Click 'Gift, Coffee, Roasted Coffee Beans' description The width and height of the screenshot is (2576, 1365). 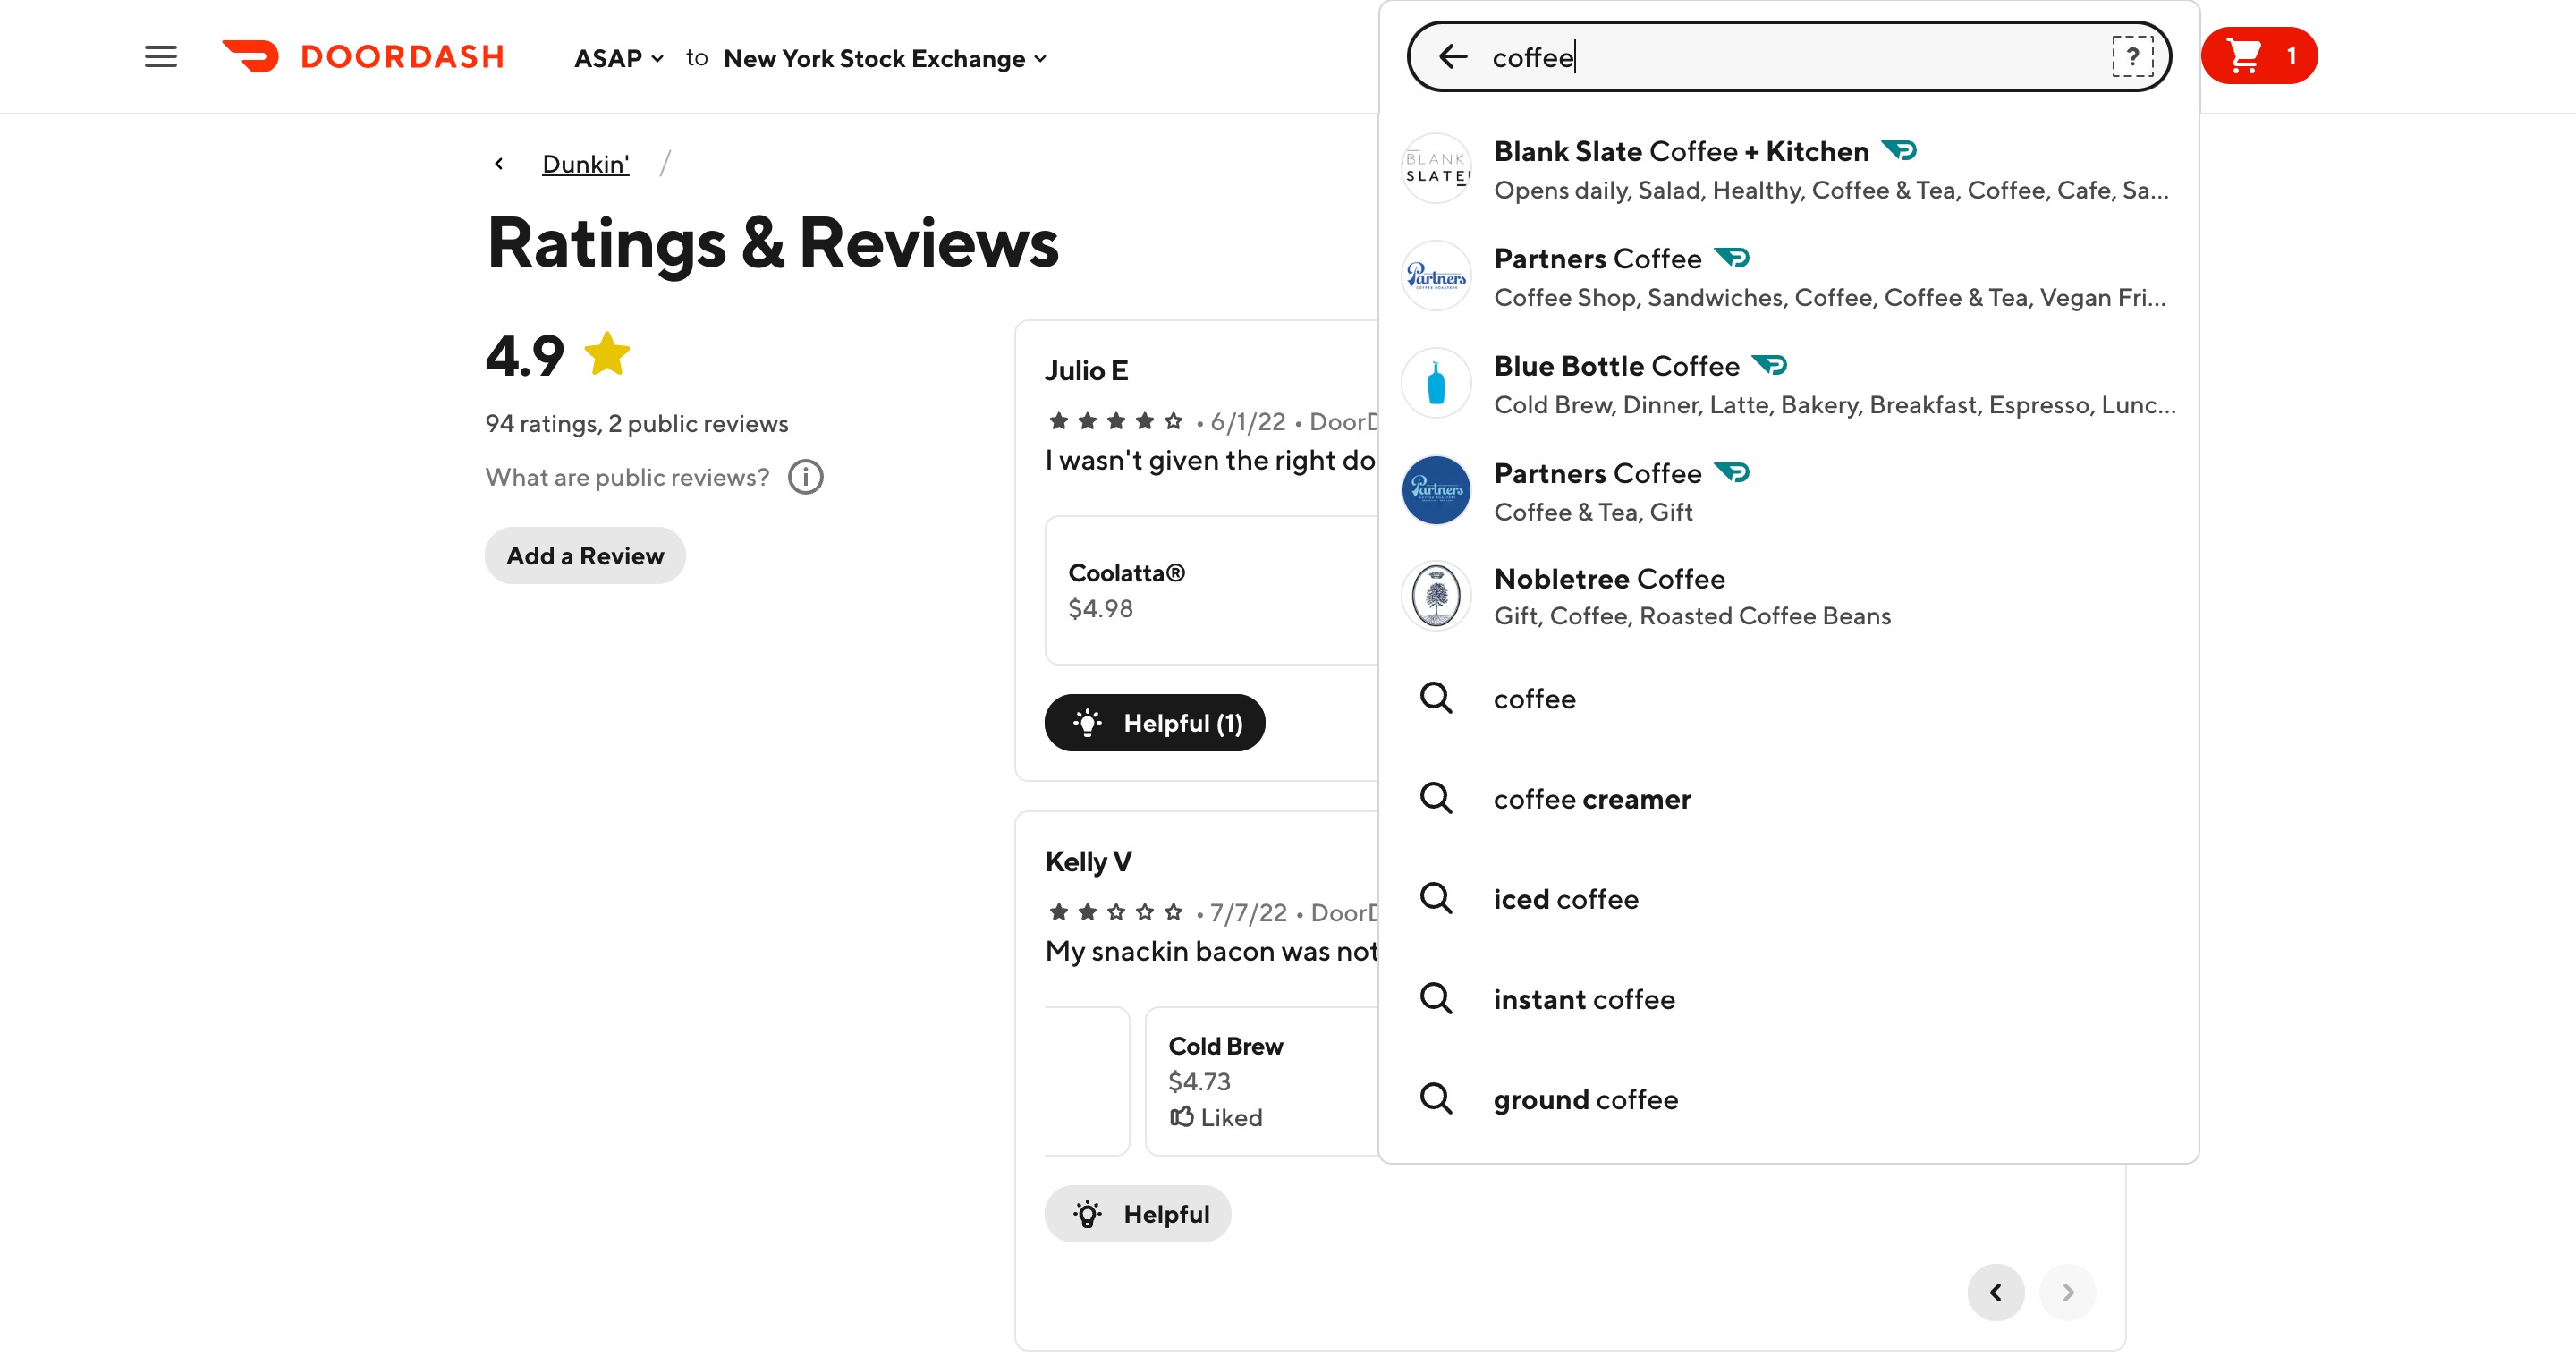(1692, 616)
